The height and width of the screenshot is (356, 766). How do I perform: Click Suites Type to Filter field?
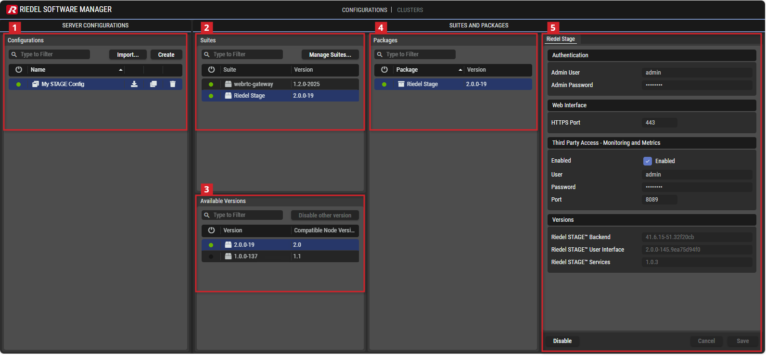click(x=242, y=54)
